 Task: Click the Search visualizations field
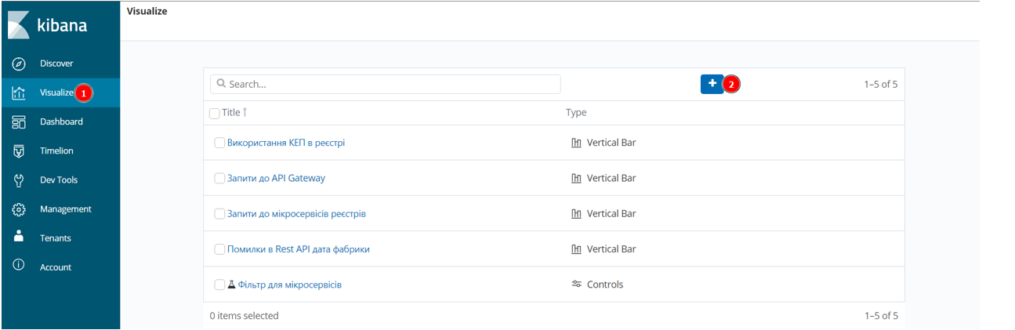[x=386, y=84]
